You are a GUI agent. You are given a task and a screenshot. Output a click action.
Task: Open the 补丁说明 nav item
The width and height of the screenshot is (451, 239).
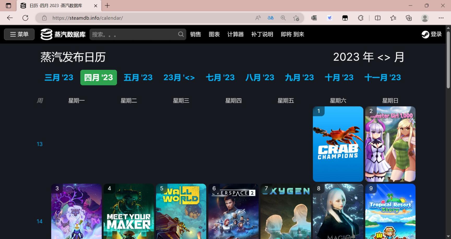(262, 34)
